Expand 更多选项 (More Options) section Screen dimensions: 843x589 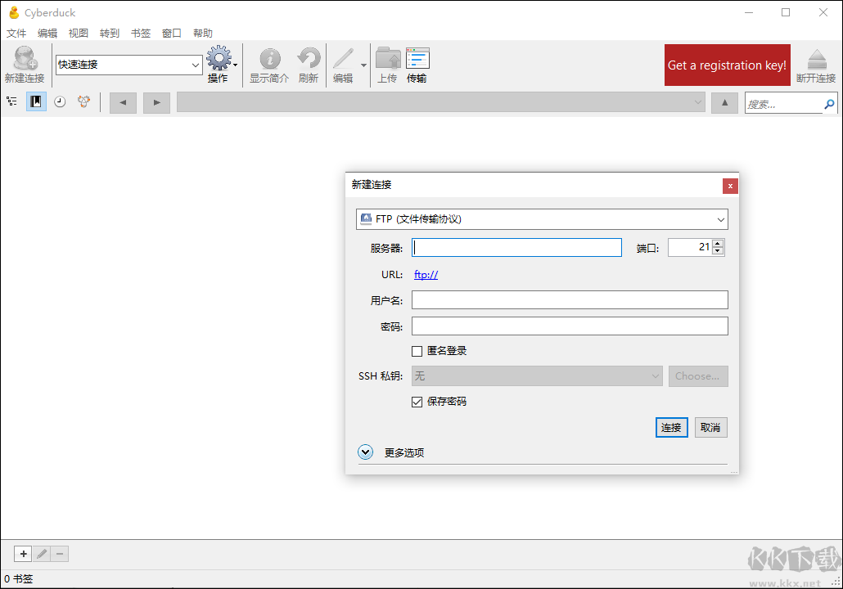(x=366, y=452)
